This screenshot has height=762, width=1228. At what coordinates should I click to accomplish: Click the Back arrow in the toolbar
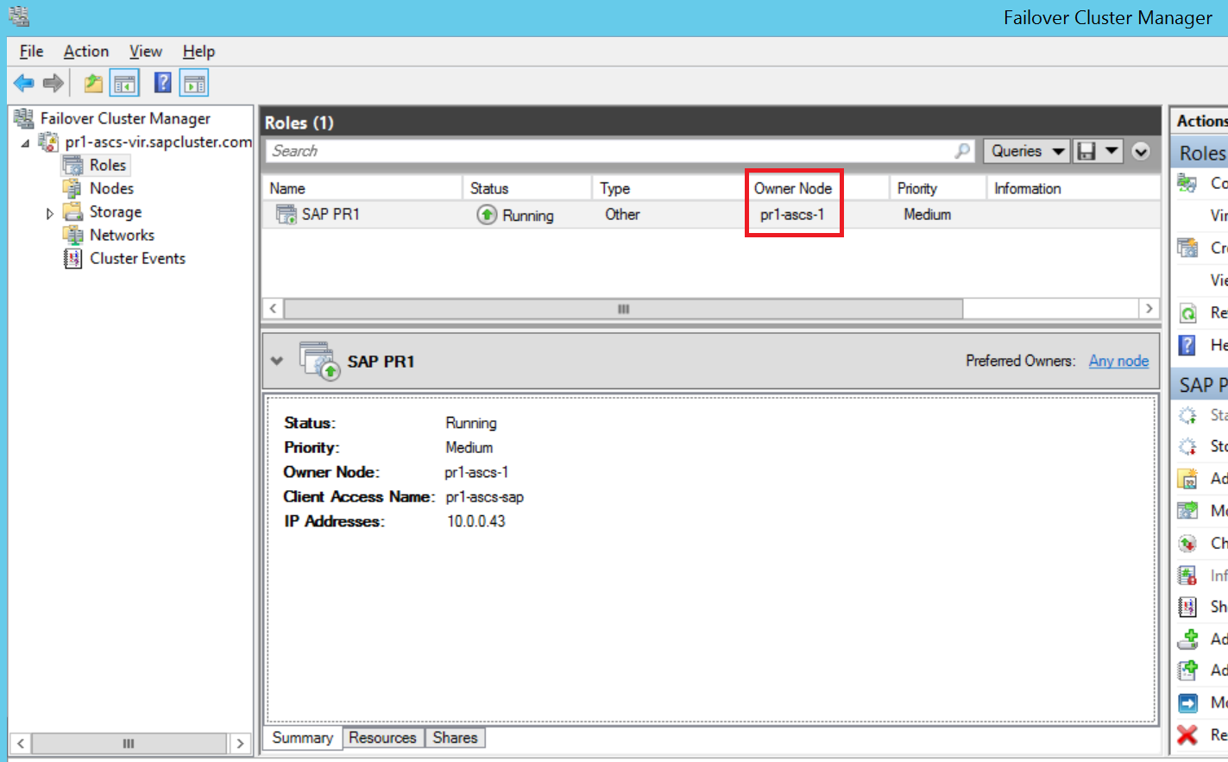coord(24,83)
